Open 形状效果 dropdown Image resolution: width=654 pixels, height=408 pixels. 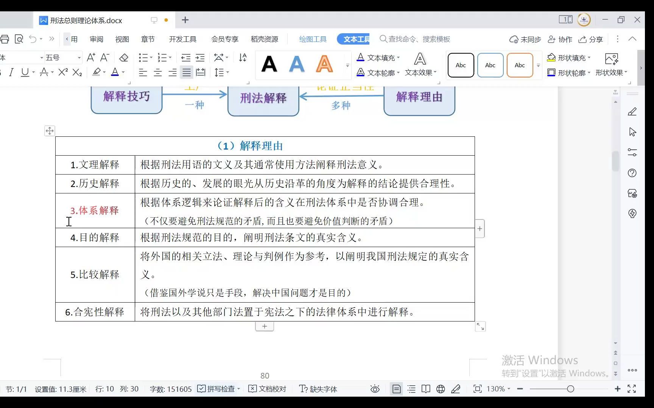pyautogui.click(x=611, y=65)
